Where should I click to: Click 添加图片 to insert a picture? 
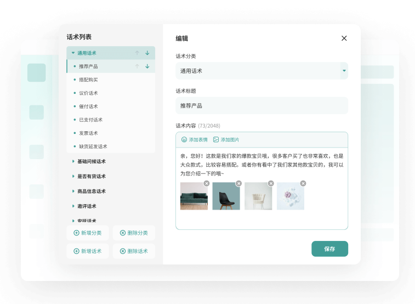click(x=226, y=139)
